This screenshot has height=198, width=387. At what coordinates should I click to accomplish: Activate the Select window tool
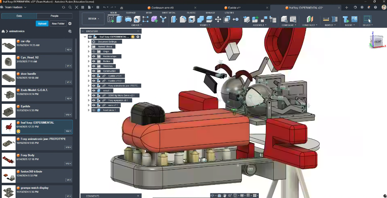pyautogui.click(x=367, y=19)
